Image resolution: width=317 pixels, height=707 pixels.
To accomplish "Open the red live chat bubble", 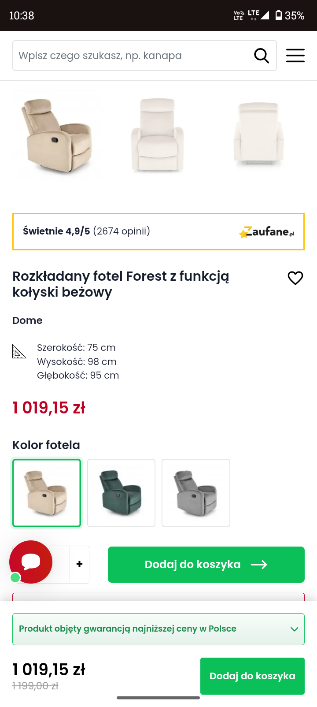I will [31, 562].
